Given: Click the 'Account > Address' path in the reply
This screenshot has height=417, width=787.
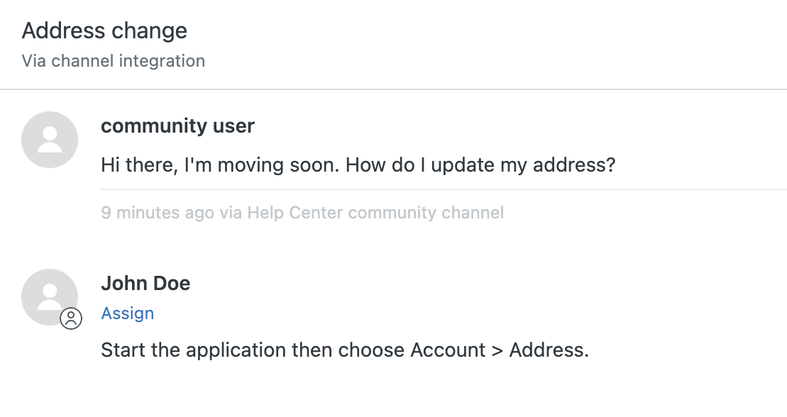Looking at the screenshot, I should coord(500,350).
